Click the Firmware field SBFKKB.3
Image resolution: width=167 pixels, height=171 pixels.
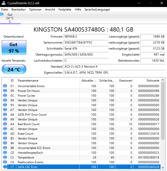point(86,36)
